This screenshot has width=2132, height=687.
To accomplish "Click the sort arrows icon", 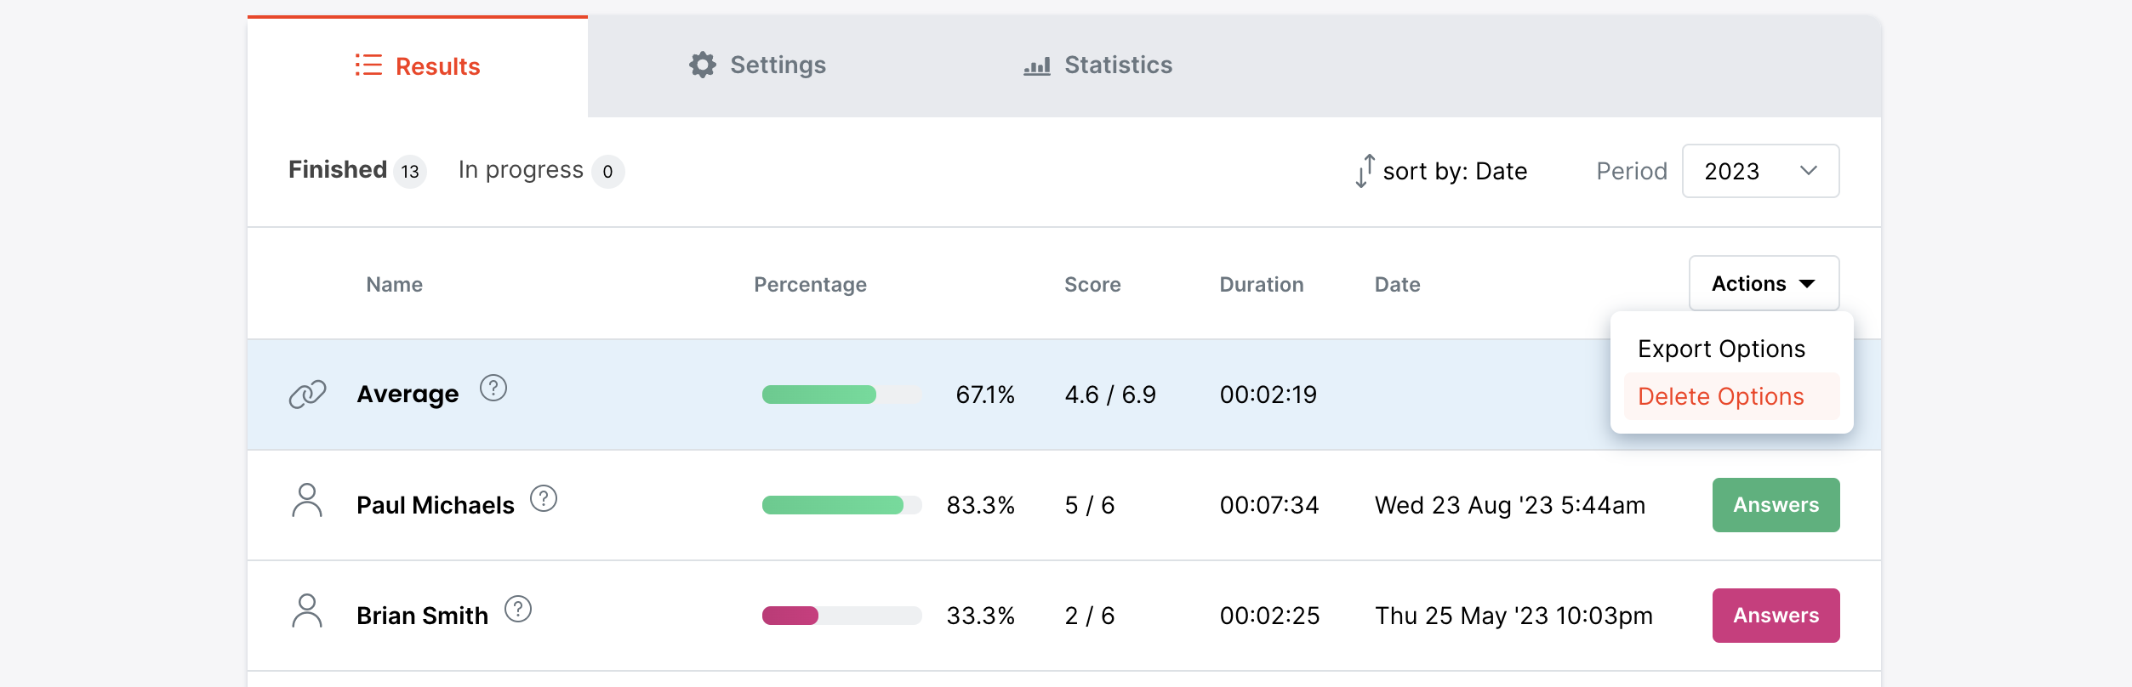I will pyautogui.click(x=1365, y=171).
